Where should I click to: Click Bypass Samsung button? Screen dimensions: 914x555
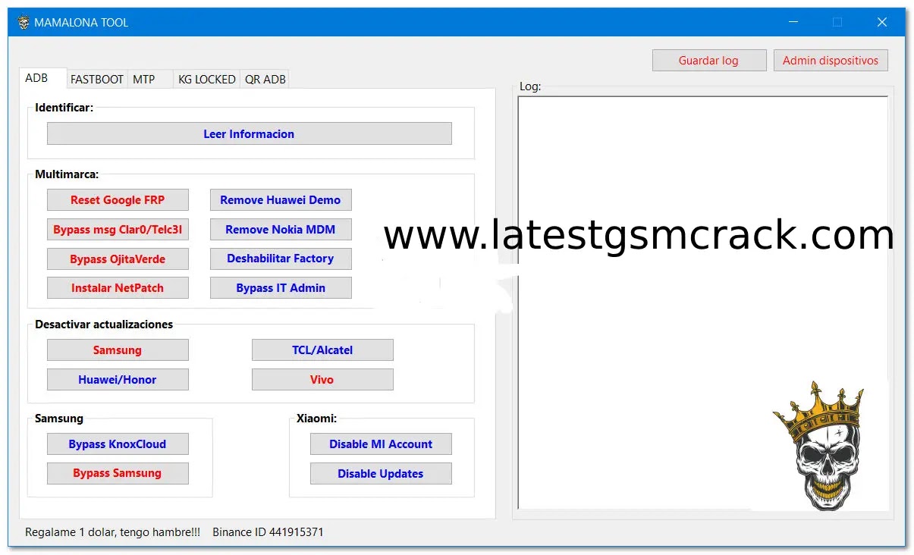pos(118,473)
